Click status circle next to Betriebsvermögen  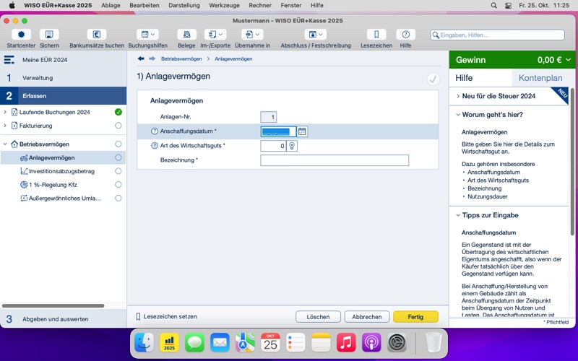coord(118,144)
